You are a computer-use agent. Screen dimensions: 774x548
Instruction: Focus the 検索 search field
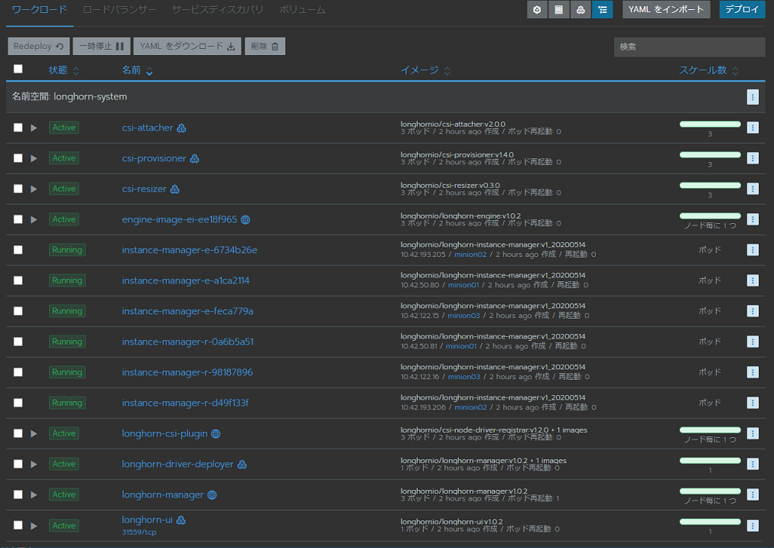(x=689, y=47)
